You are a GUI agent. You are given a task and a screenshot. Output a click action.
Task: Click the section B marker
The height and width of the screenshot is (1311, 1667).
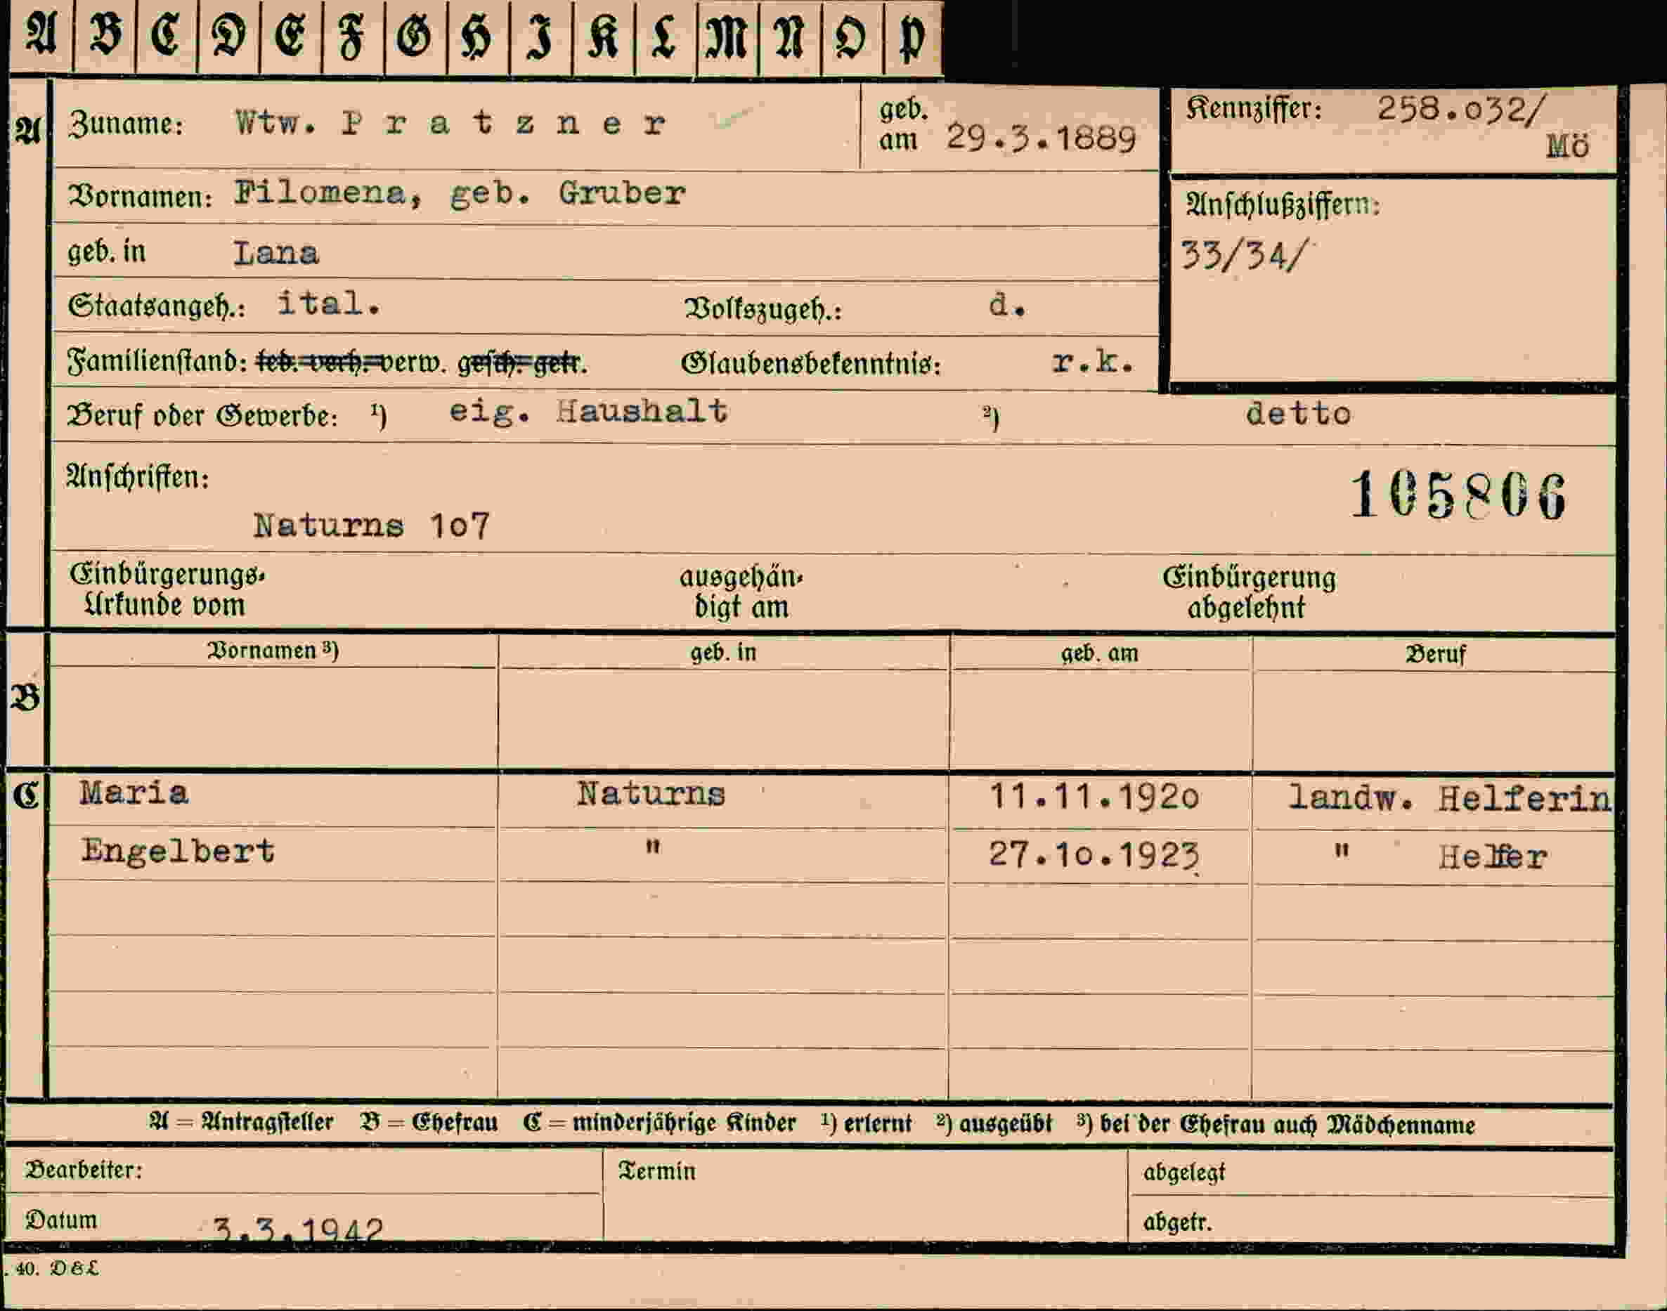25,697
